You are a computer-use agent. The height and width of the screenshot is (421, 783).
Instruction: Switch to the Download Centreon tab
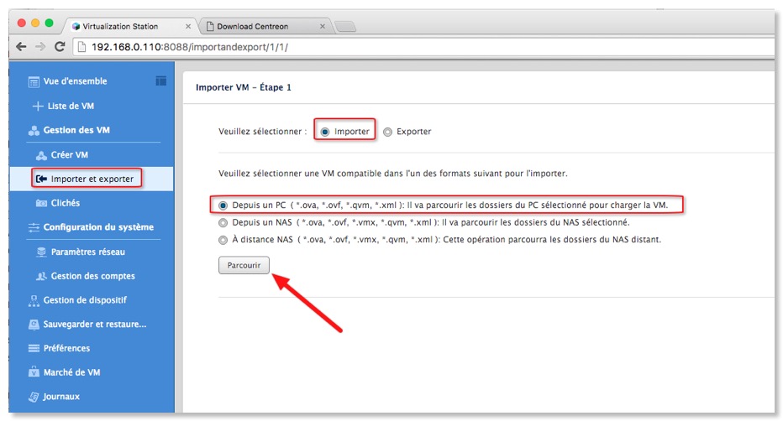coord(265,26)
